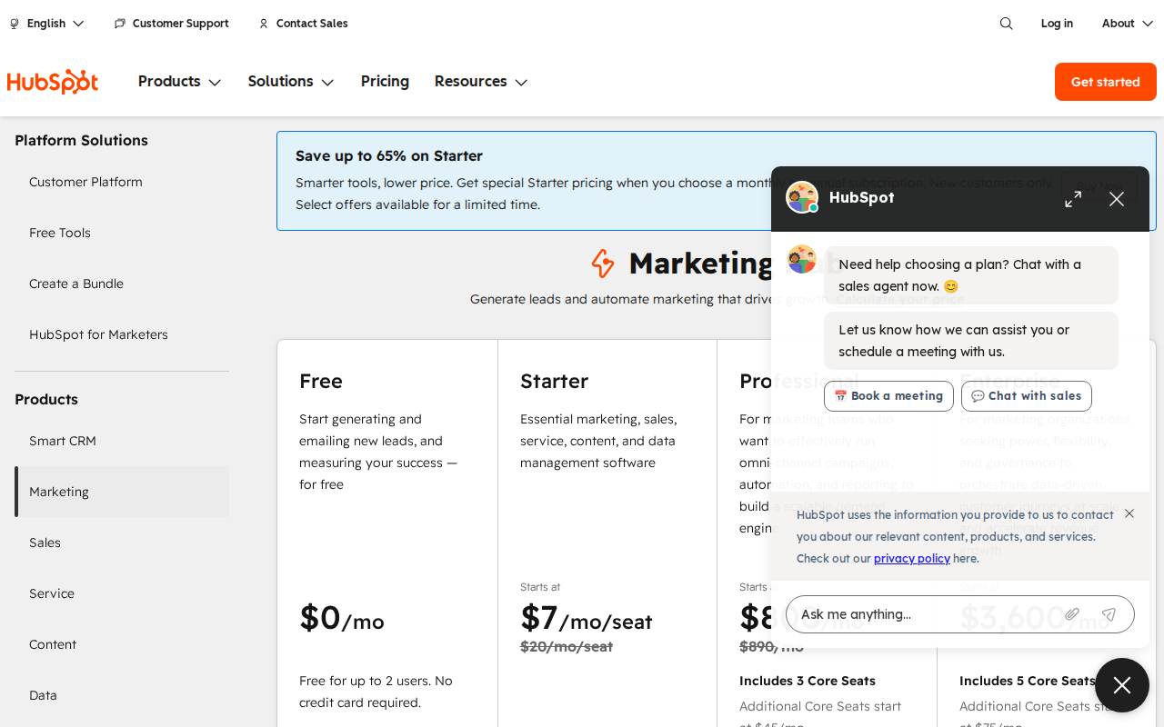The width and height of the screenshot is (1164, 727).
Task: Open the Pricing page
Action: (385, 82)
